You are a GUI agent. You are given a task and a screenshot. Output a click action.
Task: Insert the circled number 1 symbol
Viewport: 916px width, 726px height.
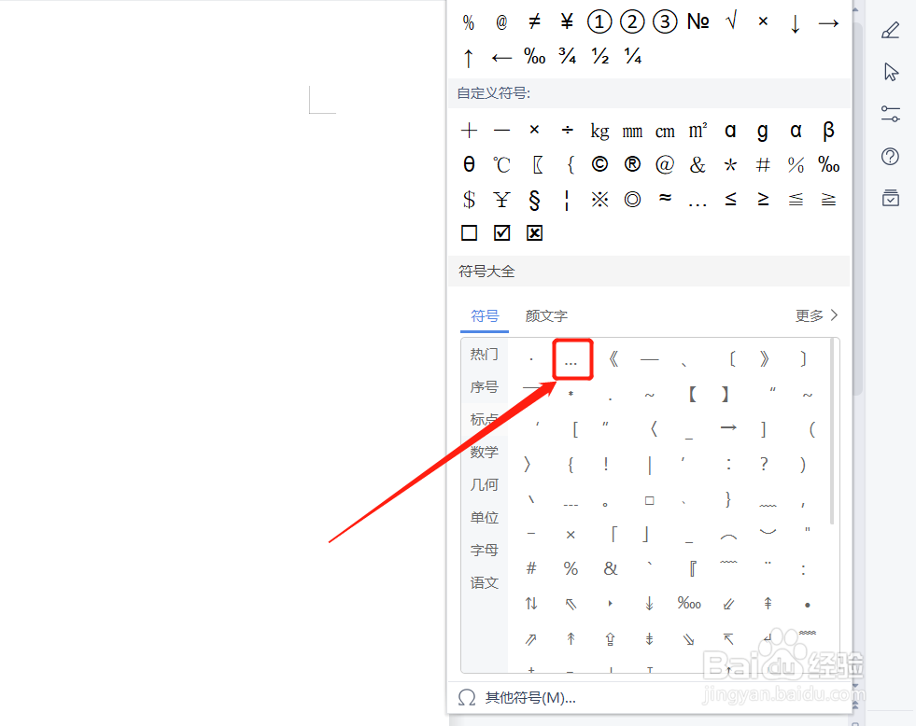click(599, 22)
